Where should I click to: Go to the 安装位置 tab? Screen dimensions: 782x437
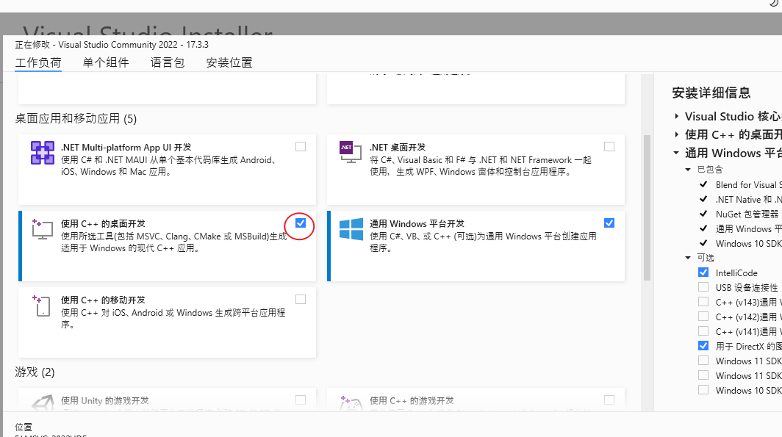tap(229, 63)
